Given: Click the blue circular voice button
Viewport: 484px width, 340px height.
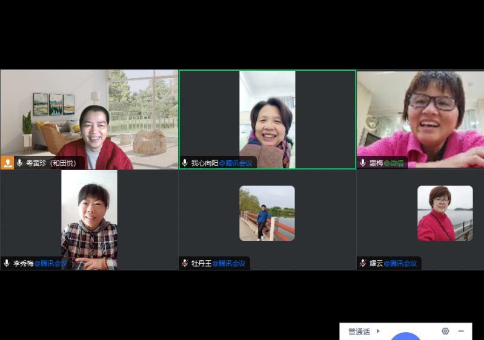Looking at the screenshot, I should [405, 336].
